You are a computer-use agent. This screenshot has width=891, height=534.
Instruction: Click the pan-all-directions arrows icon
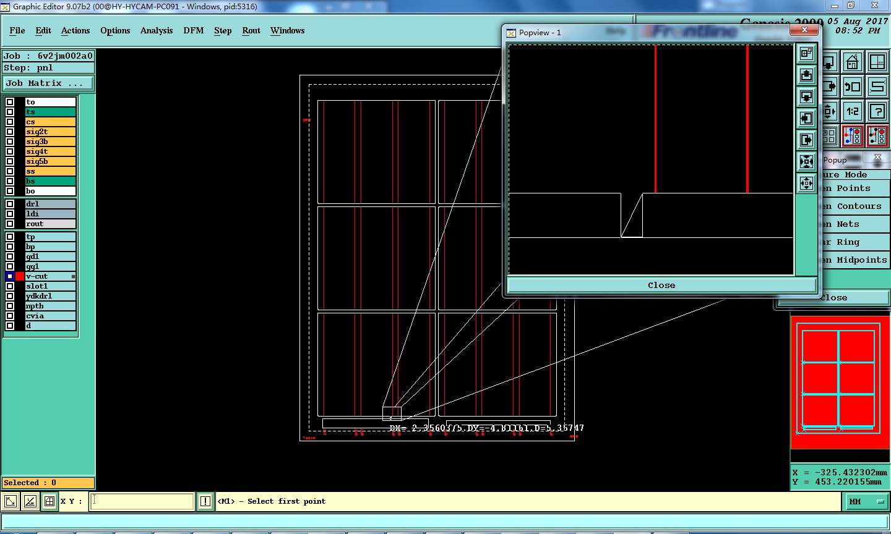(x=830, y=111)
